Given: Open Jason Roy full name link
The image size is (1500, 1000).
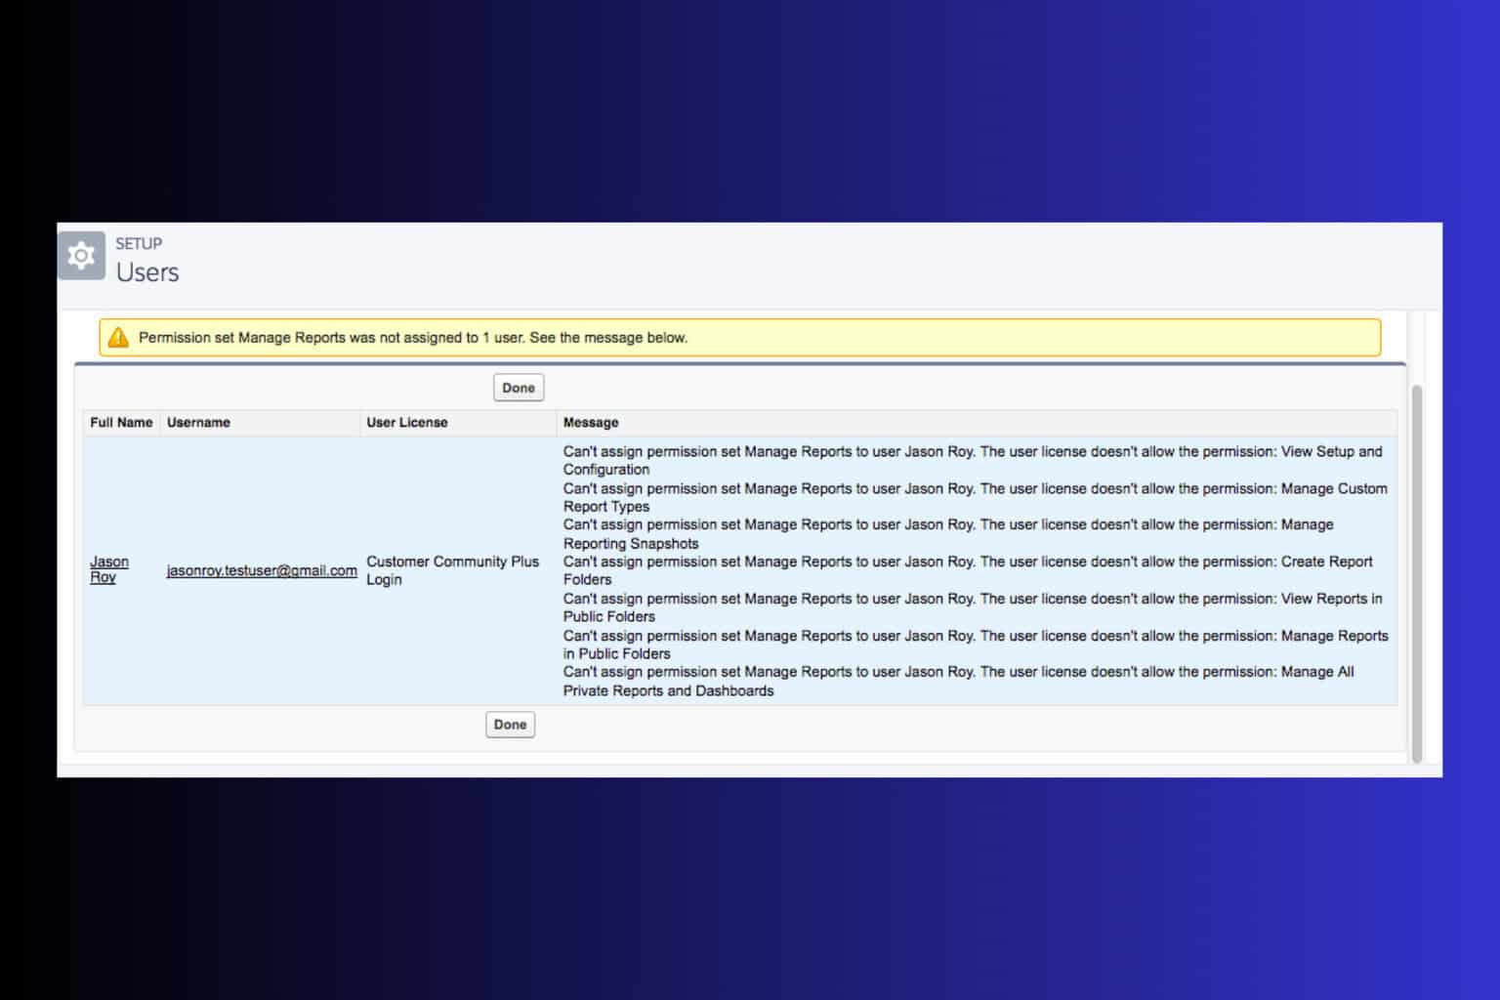Looking at the screenshot, I should pos(108,569).
